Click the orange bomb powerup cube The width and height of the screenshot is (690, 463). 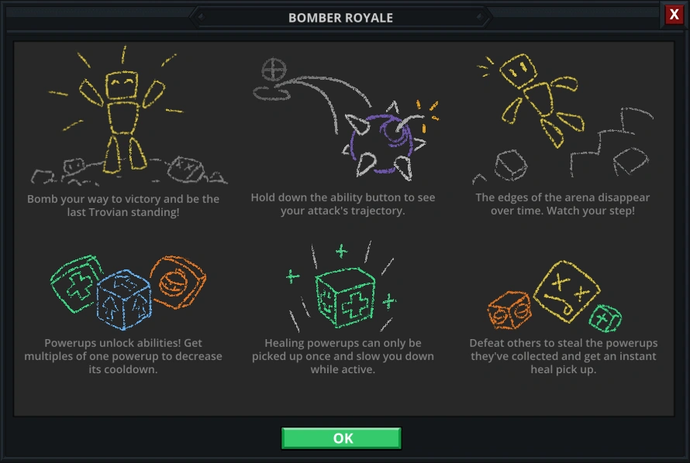[176, 282]
